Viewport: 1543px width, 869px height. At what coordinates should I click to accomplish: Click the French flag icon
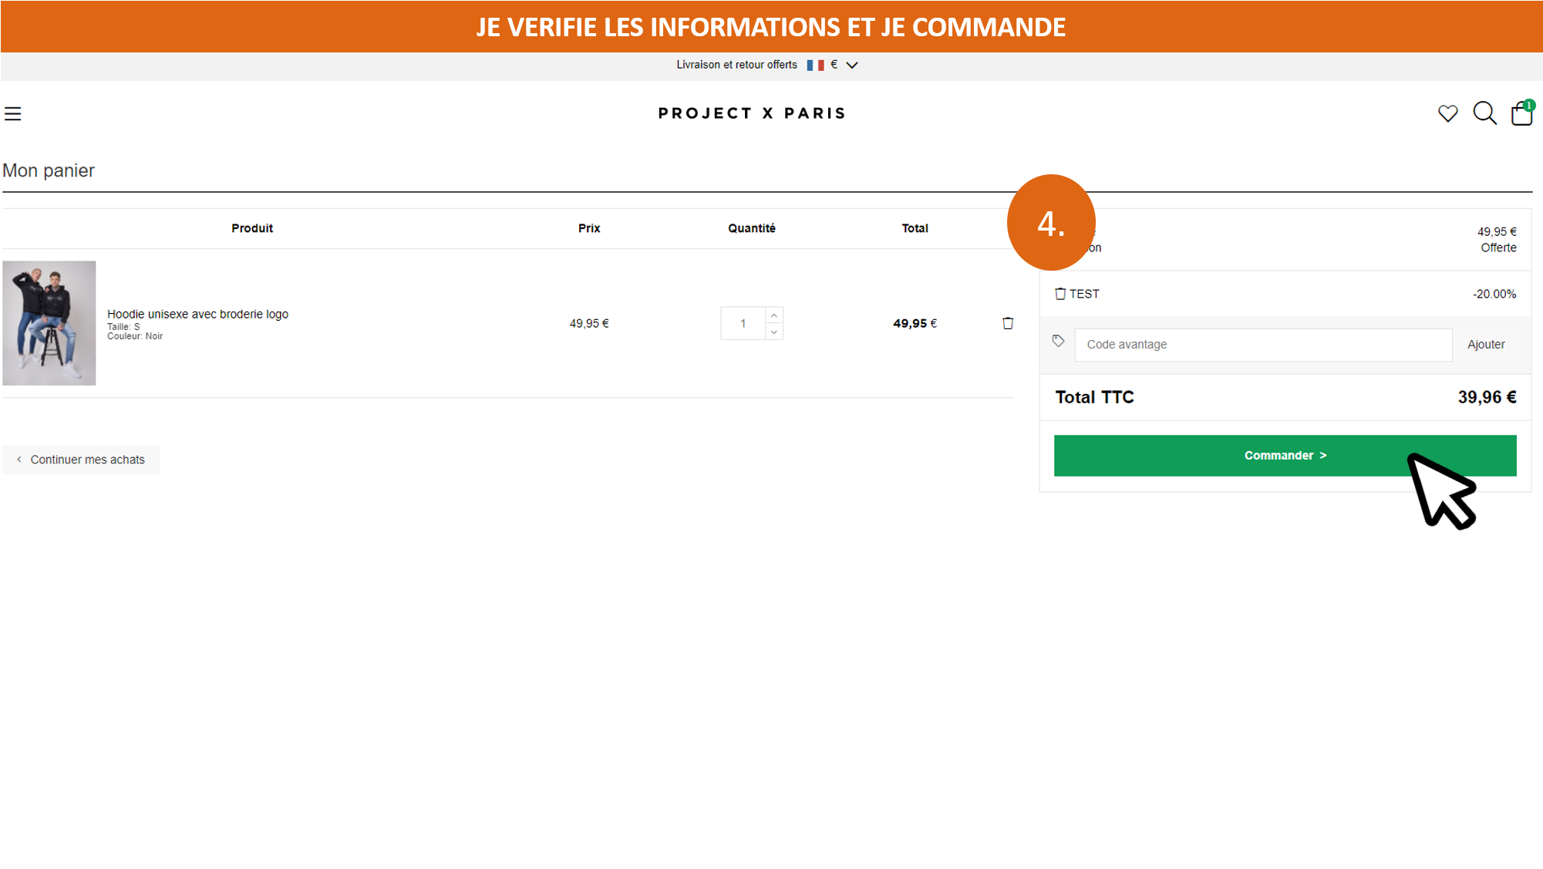pyautogui.click(x=815, y=66)
